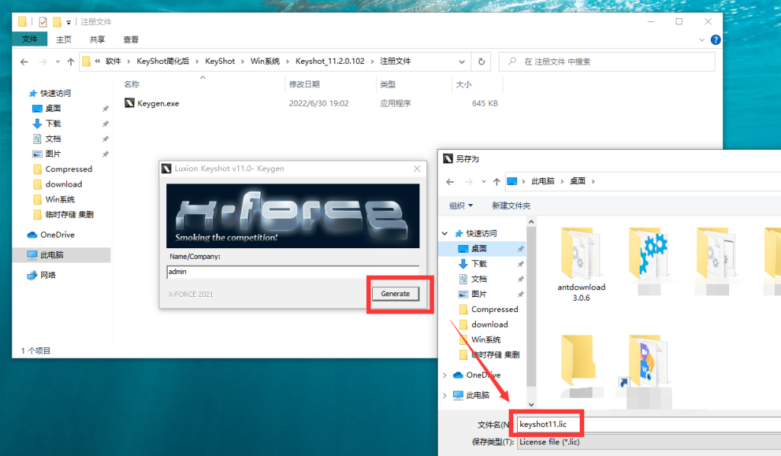Click Keyshot_11.2.0.102 in the address breadcrumb
Image resolution: width=781 pixels, height=456 pixels.
click(329, 61)
